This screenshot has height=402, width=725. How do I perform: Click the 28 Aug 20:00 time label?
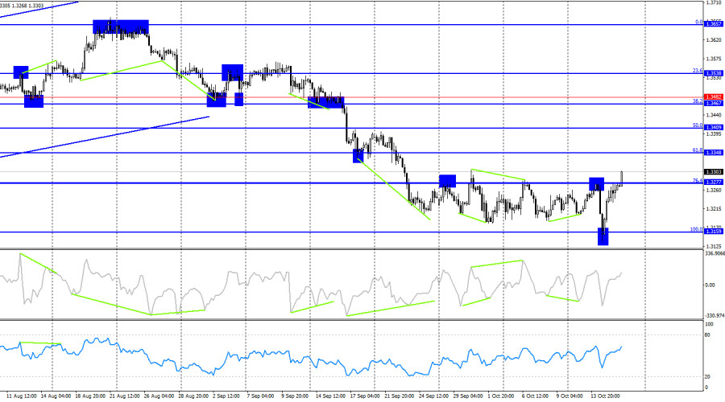pyautogui.click(x=193, y=396)
